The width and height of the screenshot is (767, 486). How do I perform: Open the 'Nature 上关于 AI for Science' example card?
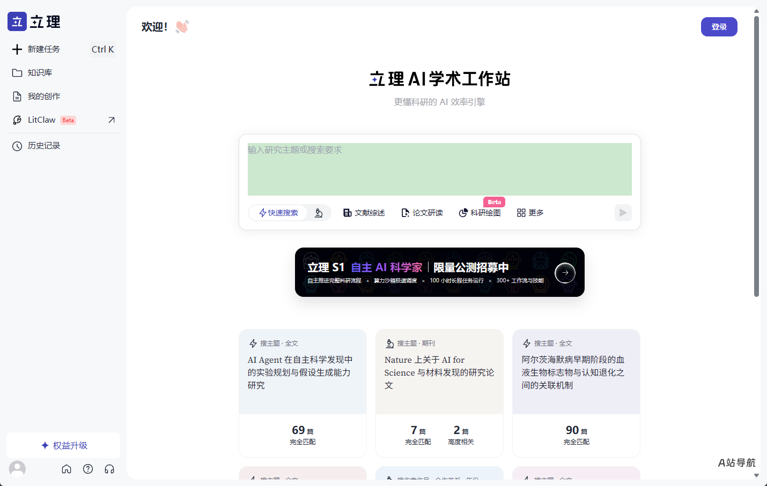tap(440, 393)
